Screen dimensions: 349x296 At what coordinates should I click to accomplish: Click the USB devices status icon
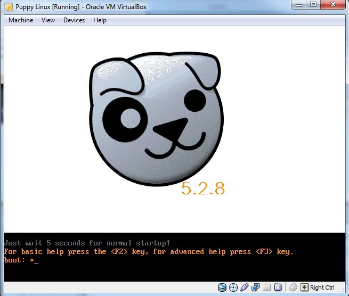tap(244, 287)
